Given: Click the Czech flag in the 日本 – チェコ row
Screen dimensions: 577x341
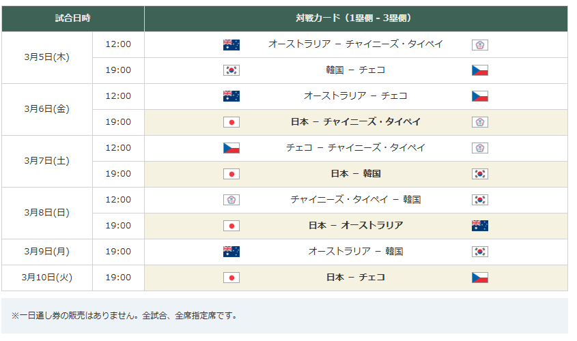Looking at the screenshot, I should click(x=479, y=278).
